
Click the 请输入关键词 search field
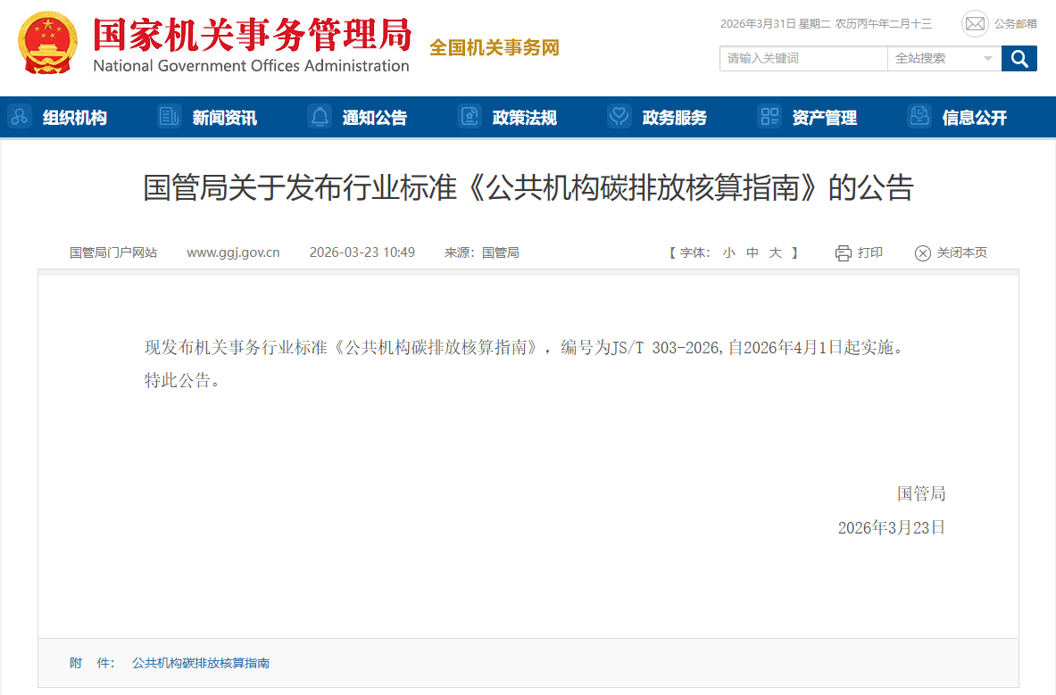[802, 59]
